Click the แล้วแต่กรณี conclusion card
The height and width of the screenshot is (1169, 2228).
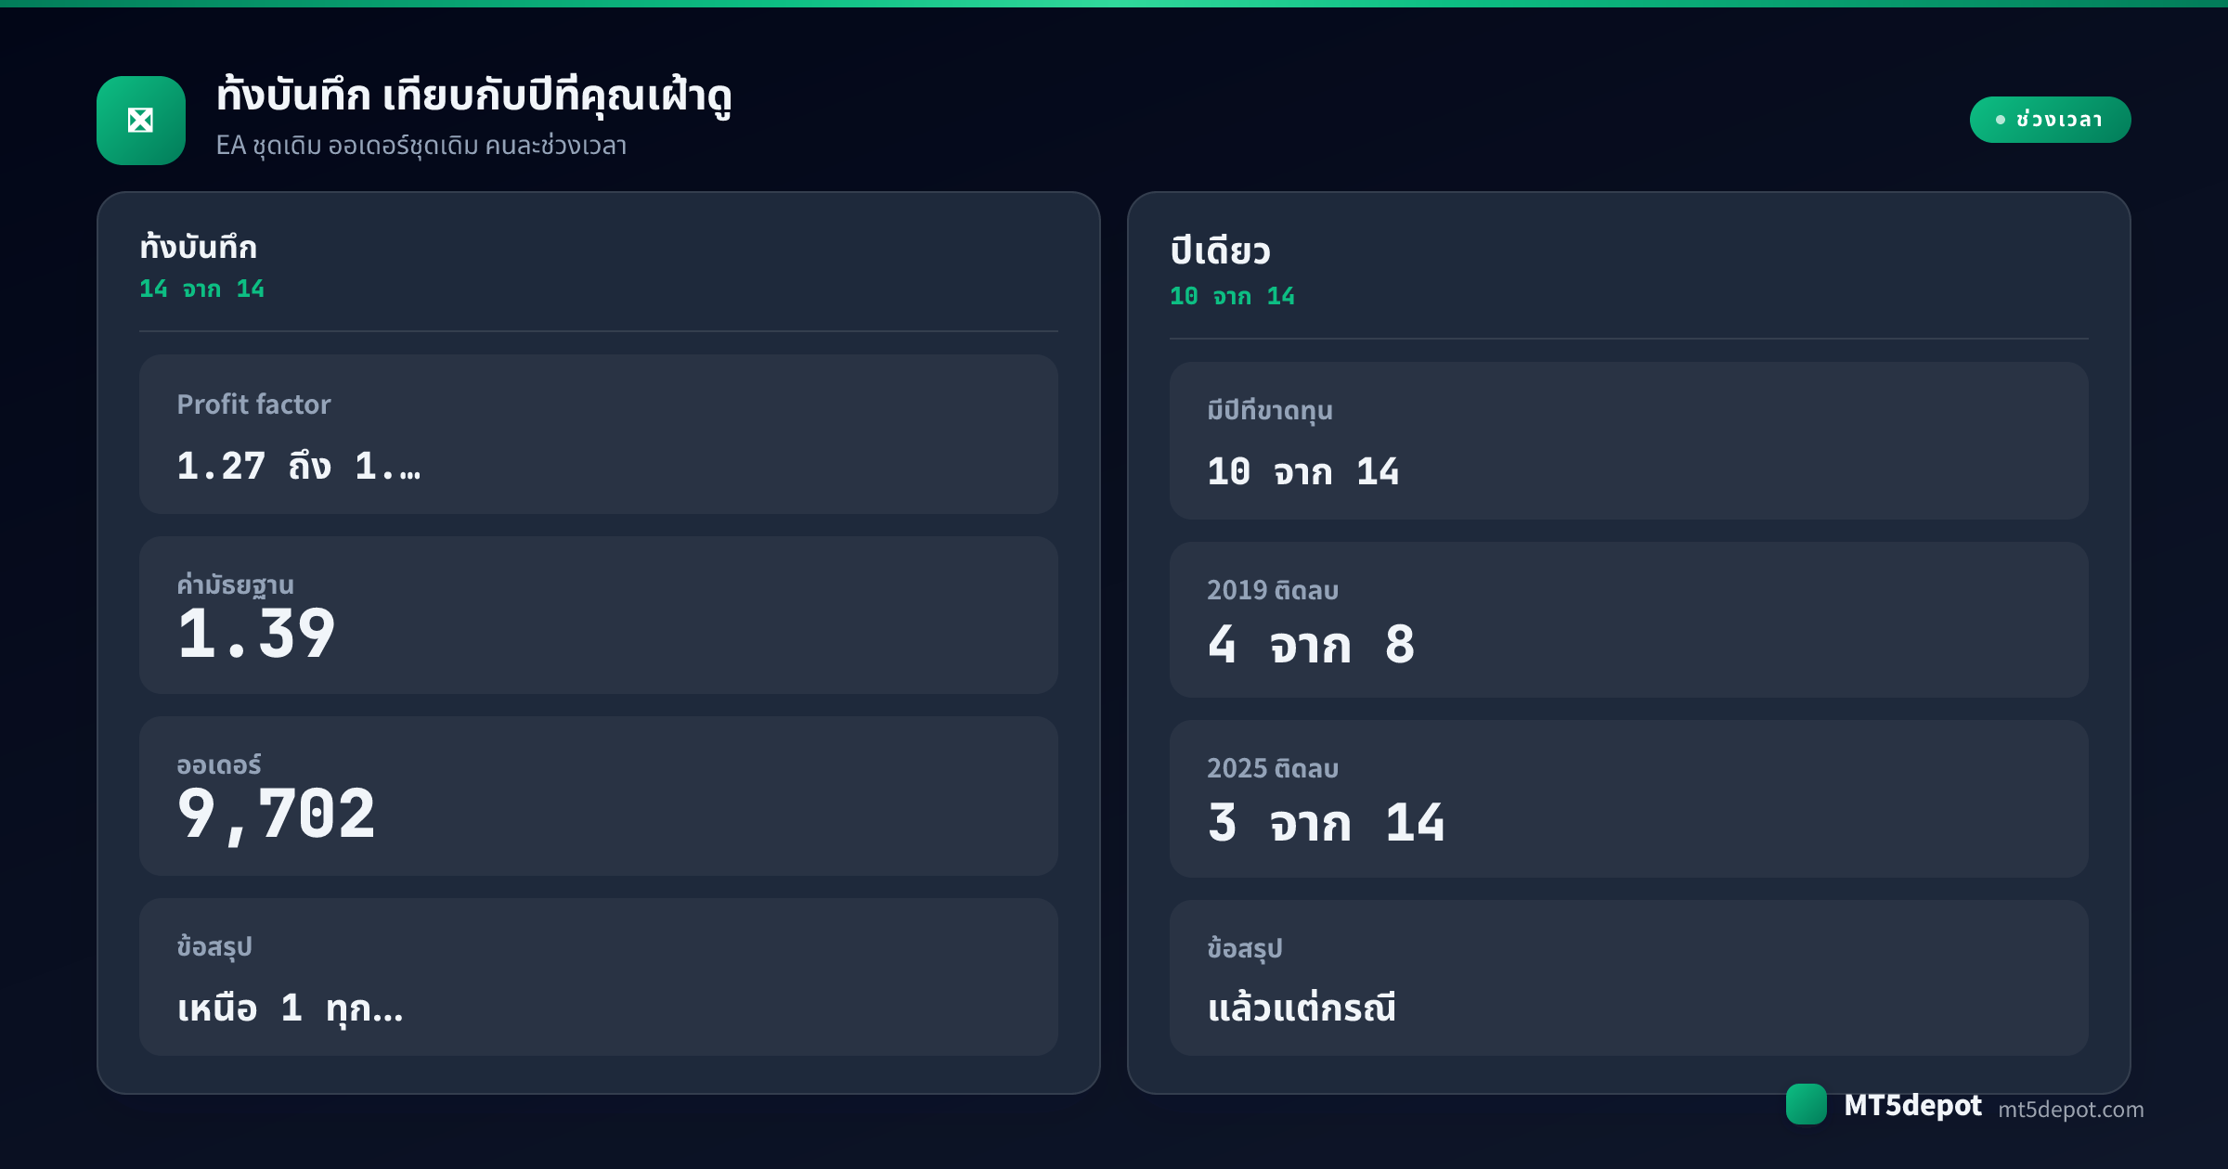[x=1629, y=978]
